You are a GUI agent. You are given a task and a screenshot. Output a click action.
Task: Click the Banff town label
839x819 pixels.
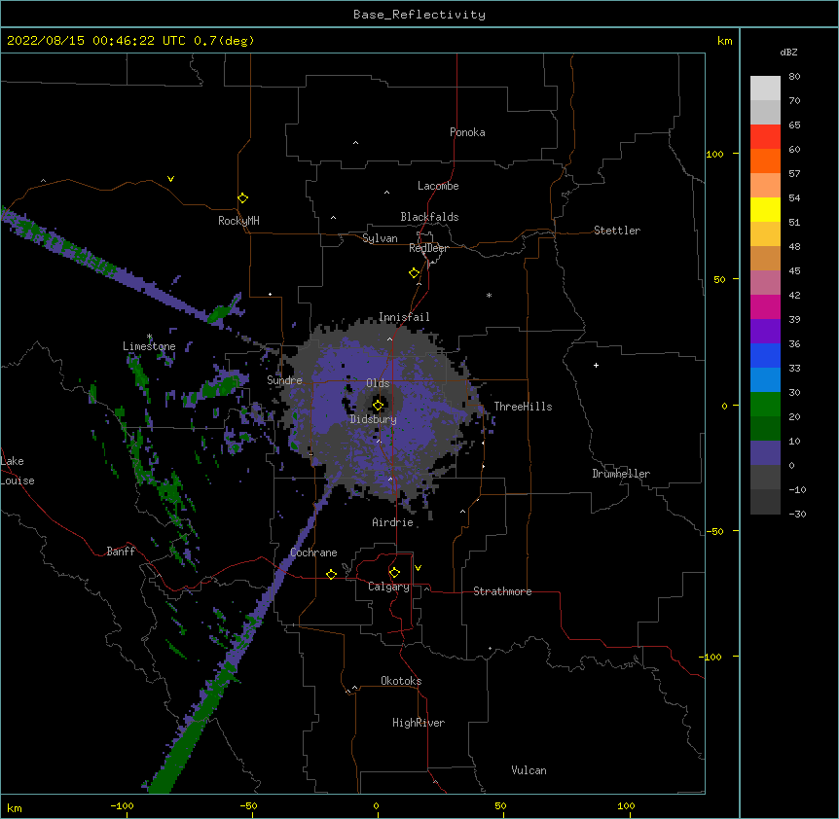[x=121, y=552]
